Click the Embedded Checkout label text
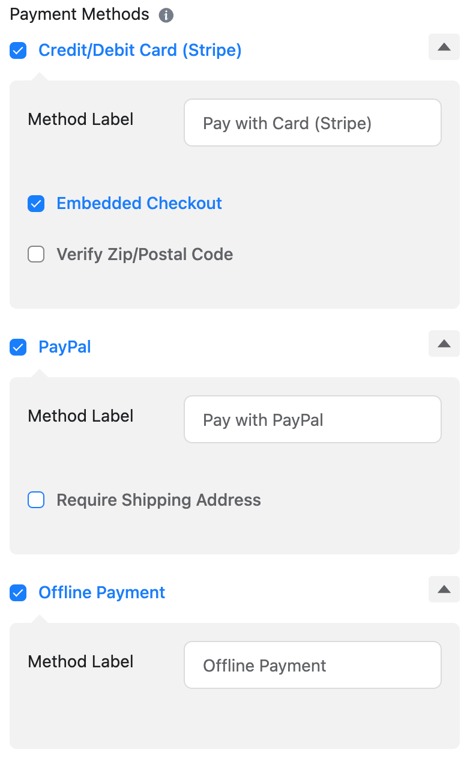Image resolution: width=467 pixels, height=758 pixels. click(139, 204)
